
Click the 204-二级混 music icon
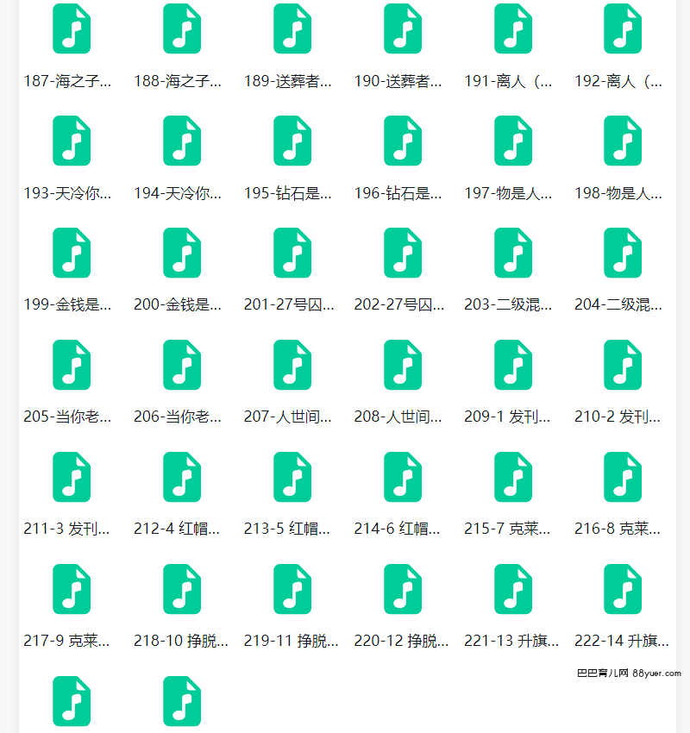pos(623,253)
